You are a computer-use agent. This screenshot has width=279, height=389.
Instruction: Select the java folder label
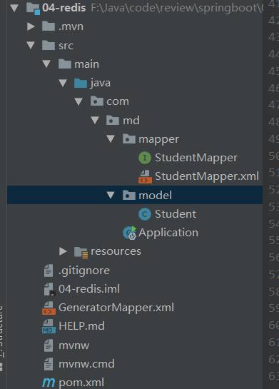pyautogui.click(x=101, y=83)
